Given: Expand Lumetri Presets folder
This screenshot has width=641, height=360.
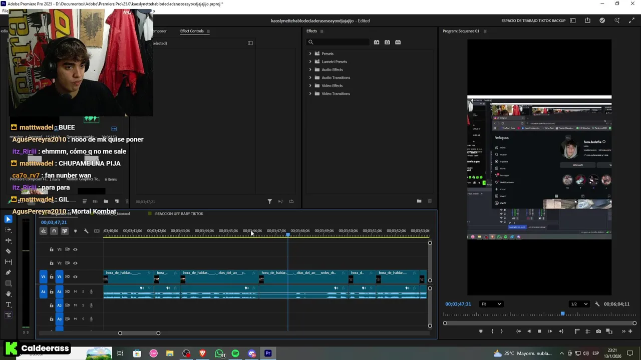Looking at the screenshot, I should [310, 61].
